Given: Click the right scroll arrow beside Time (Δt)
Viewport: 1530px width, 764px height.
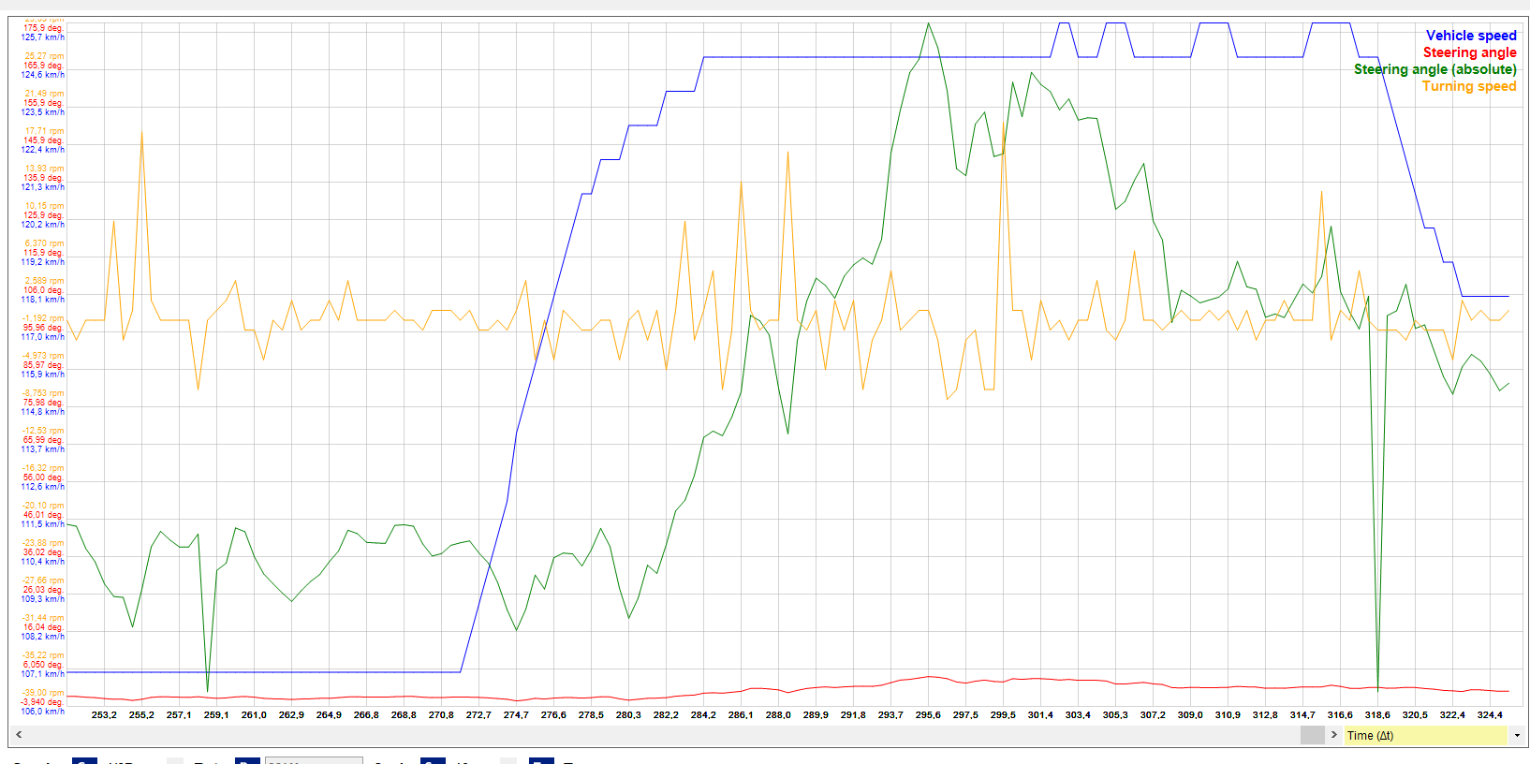Looking at the screenshot, I should pyautogui.click(x=1333, y=735).
